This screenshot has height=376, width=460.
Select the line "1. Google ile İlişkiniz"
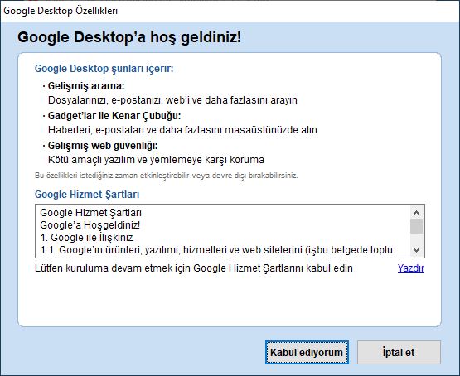86,238
